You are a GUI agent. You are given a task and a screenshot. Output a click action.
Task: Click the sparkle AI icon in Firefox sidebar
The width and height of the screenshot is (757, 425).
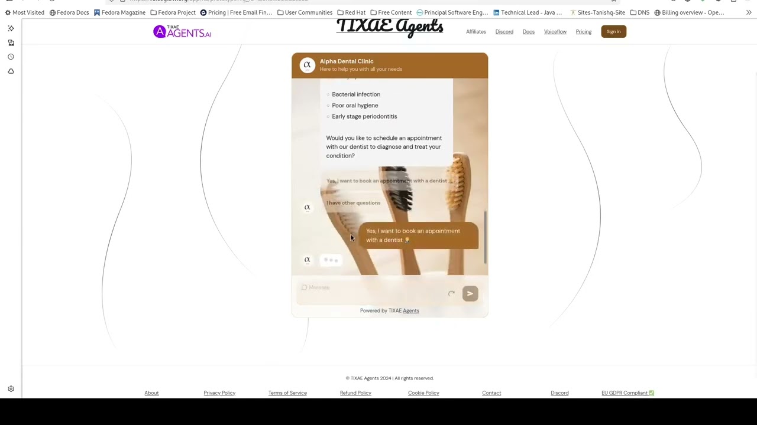point(11,28)
